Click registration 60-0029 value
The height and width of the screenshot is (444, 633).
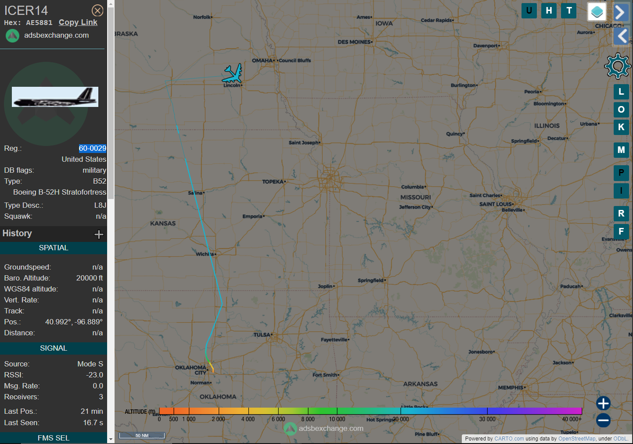pos(93,148)
